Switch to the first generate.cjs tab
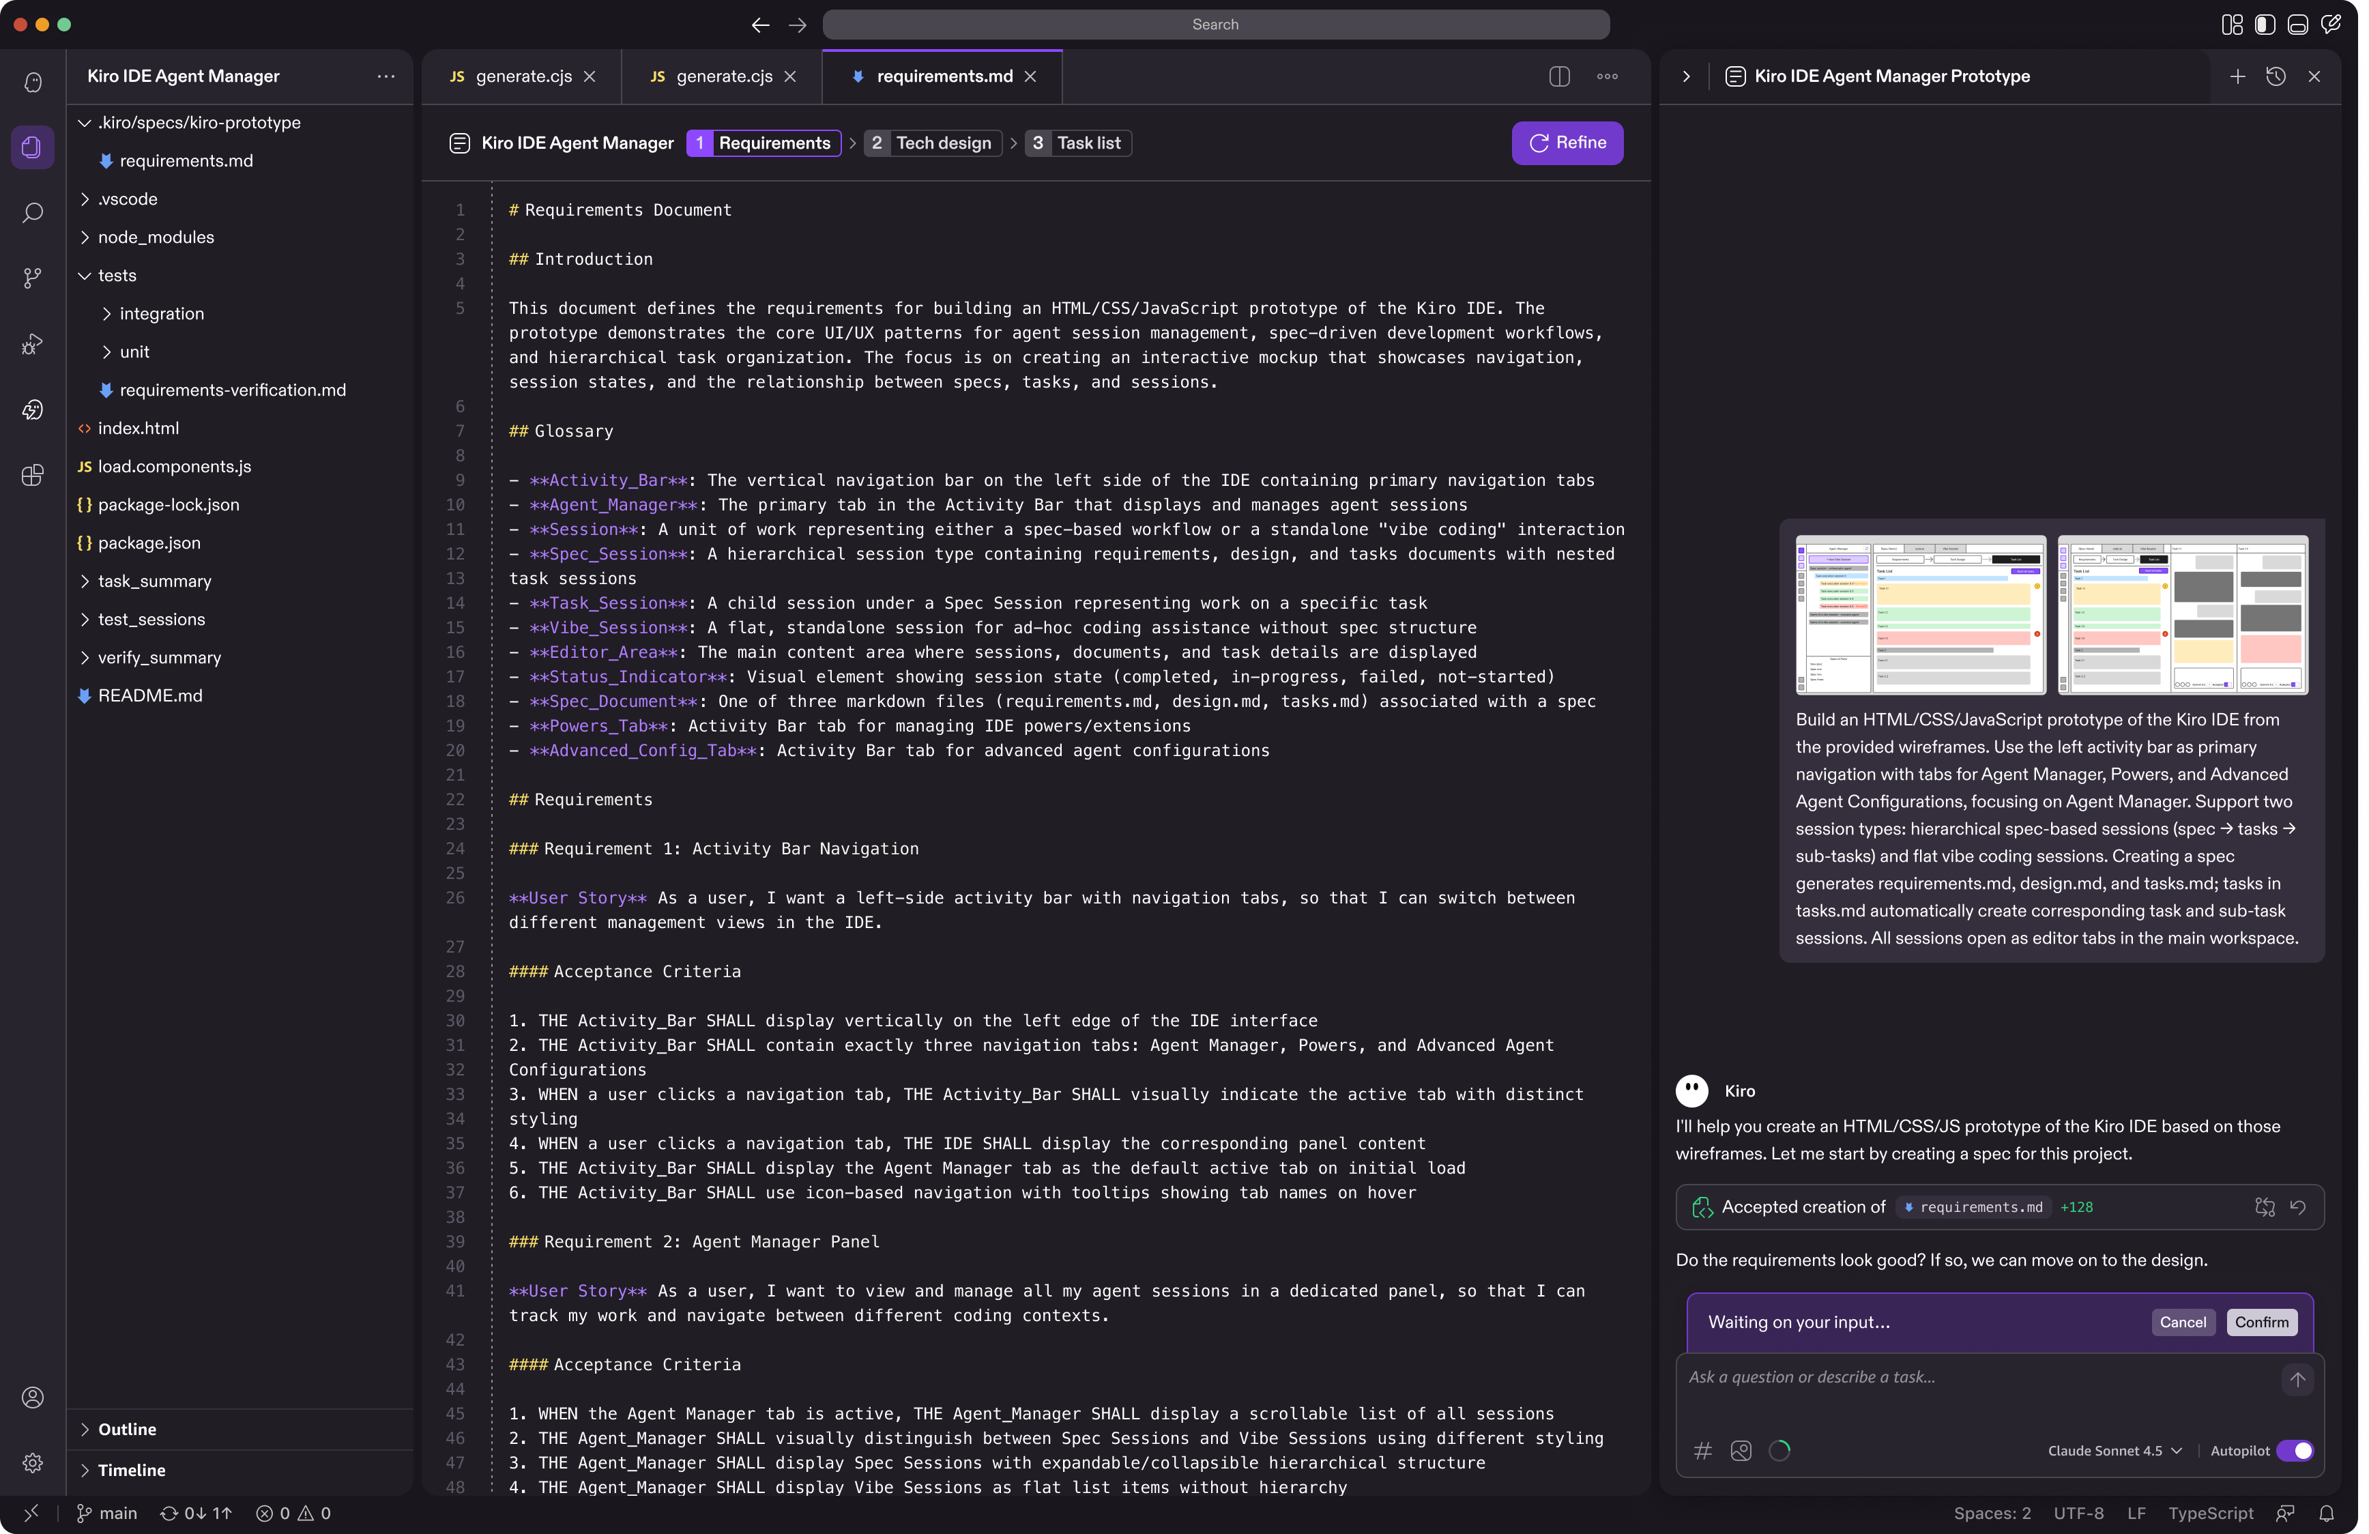This screenshot has width=2369, height=1534. tap(523, 76)
